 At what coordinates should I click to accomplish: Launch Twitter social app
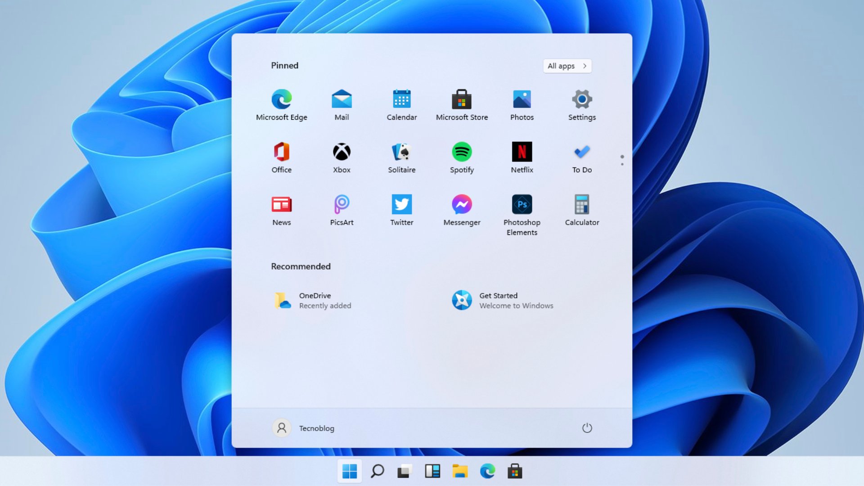click(x=401, y=204)
